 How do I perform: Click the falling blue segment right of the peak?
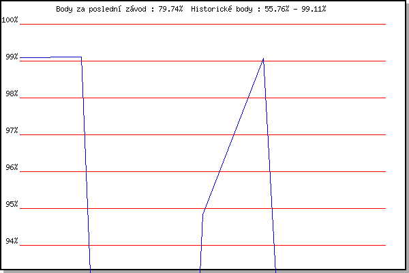click(x=269, y=164)
